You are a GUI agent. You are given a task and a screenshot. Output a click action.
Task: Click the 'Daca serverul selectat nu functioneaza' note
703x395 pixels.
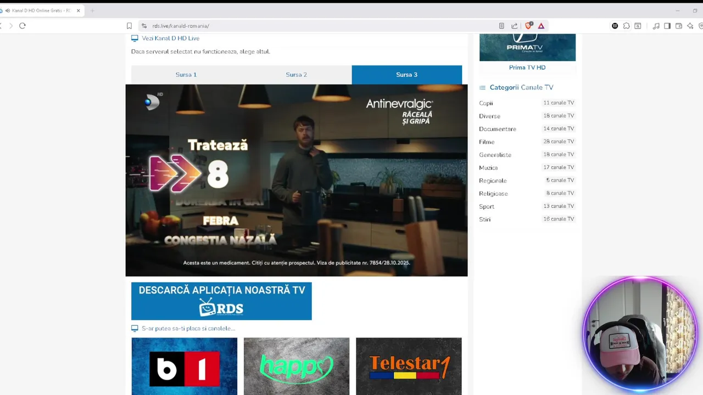pos(200,52)
